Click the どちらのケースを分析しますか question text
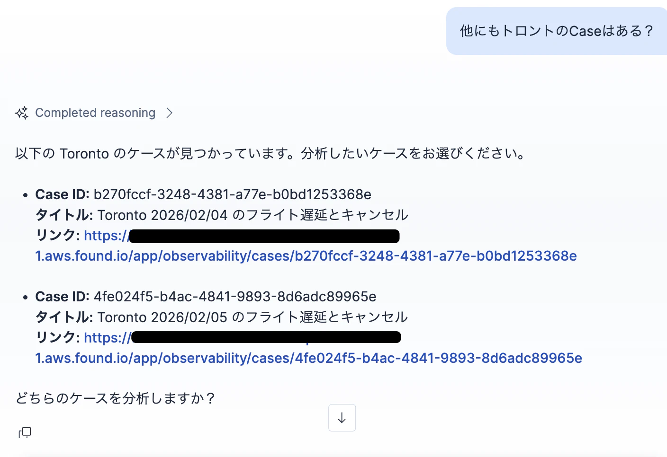 [115, 398]
